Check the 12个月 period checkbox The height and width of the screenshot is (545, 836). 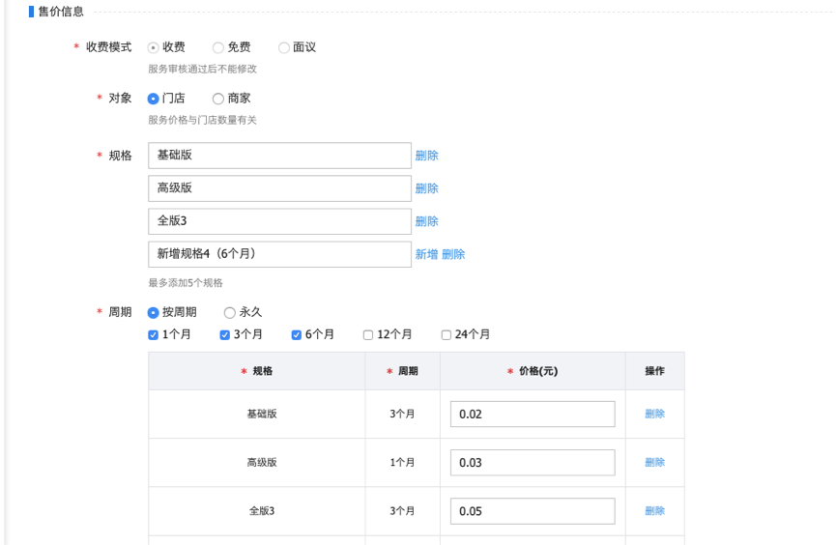tap(368, 335)
